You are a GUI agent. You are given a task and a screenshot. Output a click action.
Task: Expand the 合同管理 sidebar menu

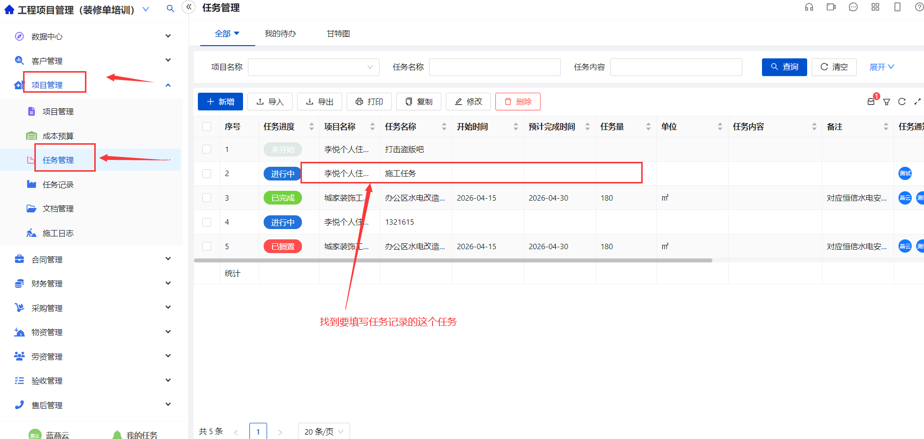92,259
